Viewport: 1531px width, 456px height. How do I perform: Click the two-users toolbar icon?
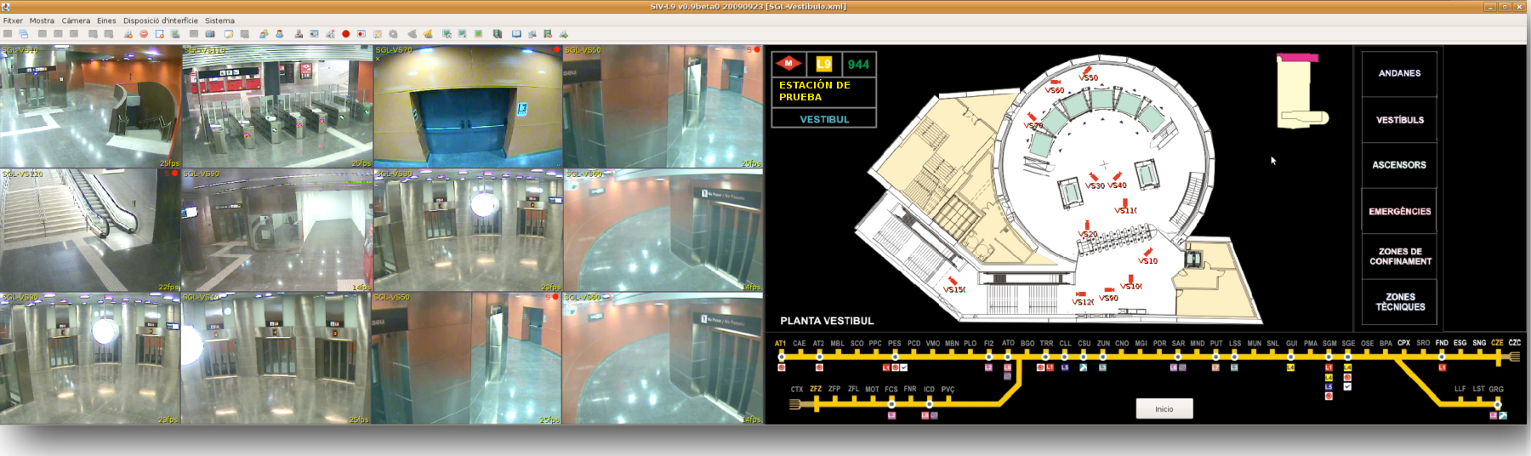click(x=264, y=34)
